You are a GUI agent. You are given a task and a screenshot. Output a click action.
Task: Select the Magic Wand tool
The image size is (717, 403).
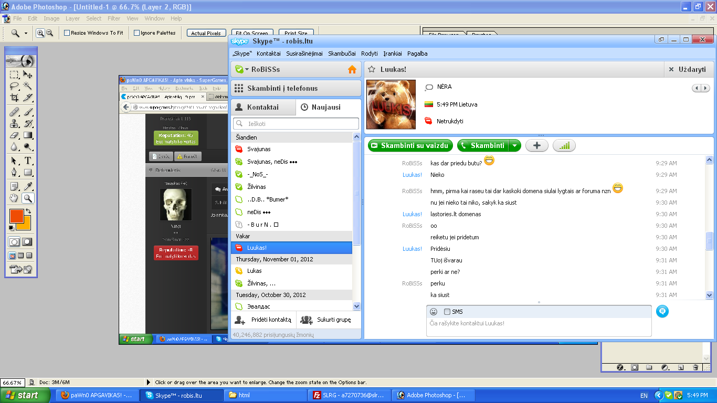click(x=28, y=86)
